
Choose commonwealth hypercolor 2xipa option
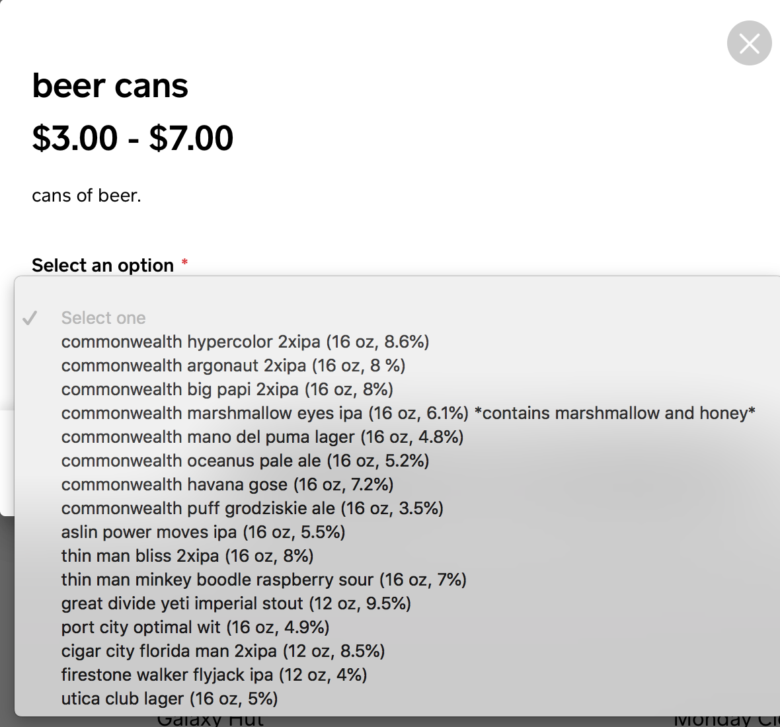tap(245, 342)
